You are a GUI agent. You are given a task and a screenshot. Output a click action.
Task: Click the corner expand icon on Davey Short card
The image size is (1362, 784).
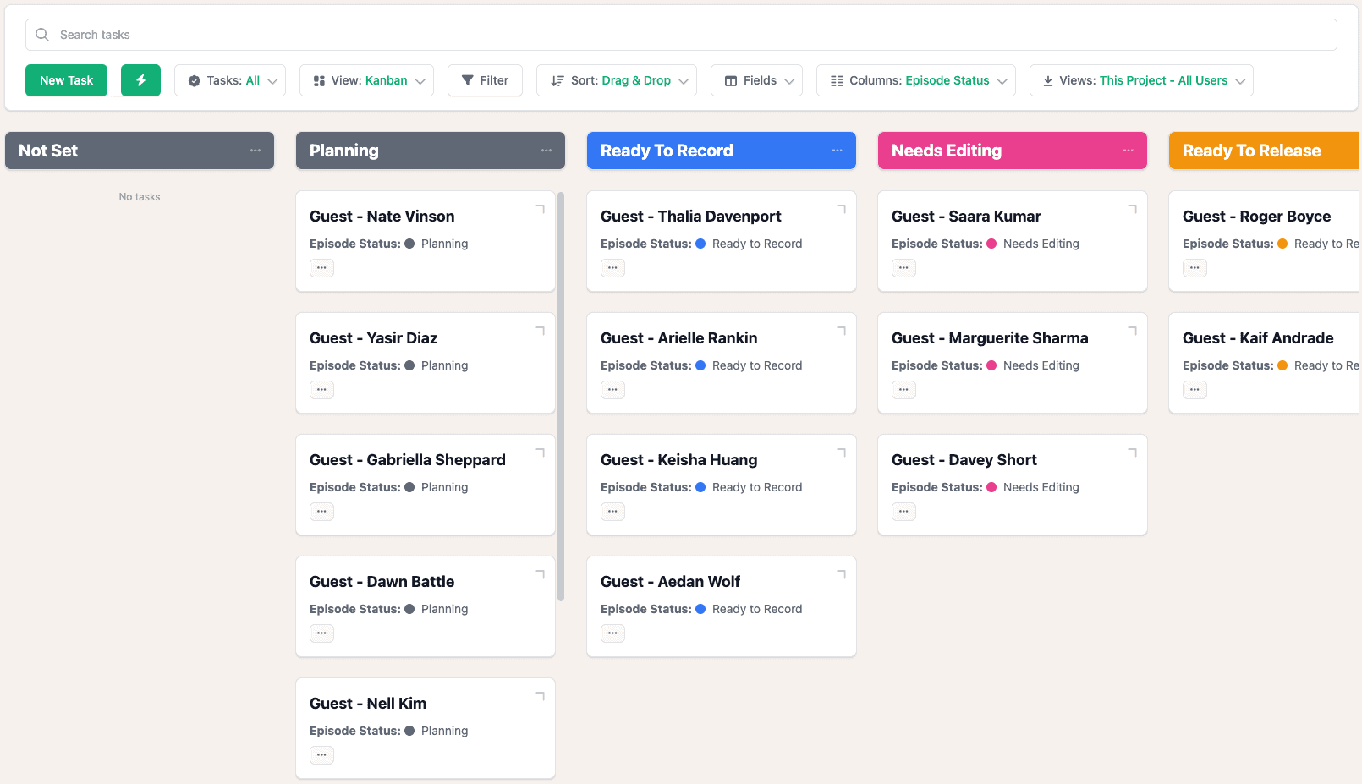pyautogui.click(x=1132, y=452)
